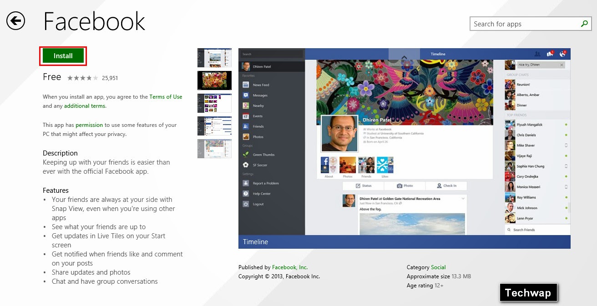Select the fifth screenshot thumbnail
This screenshot has width=597, height=306.
pos(214,149)
